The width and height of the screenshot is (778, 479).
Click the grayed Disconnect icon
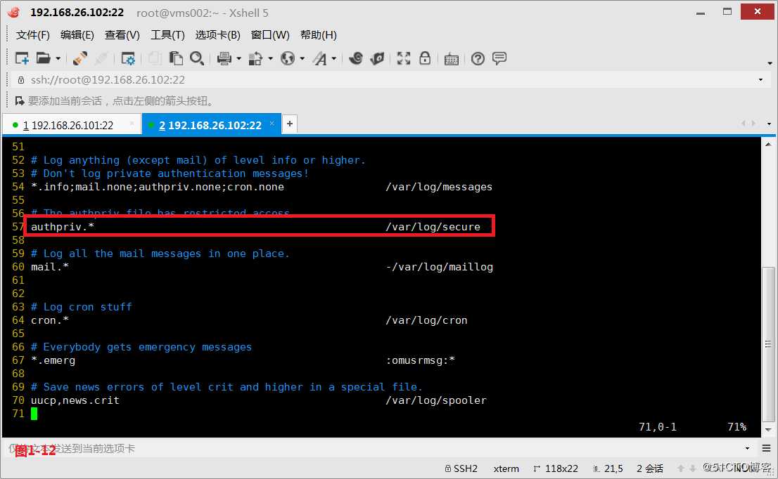pos(101,58)
